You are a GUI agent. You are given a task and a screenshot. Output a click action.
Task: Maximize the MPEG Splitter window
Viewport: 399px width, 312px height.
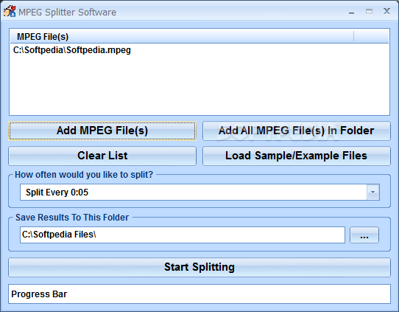[370, 12]
